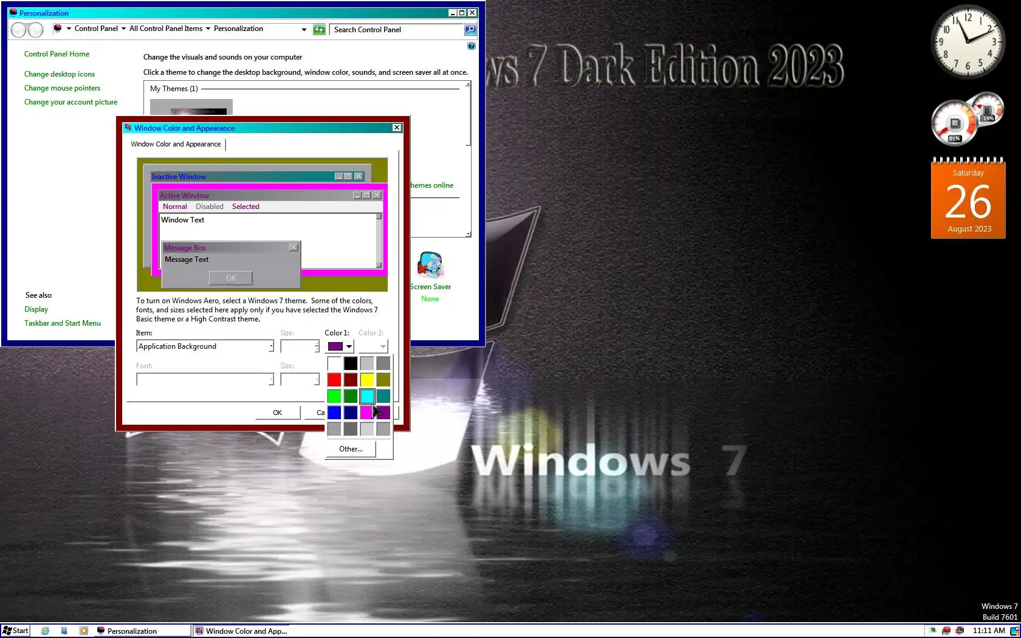
Task: Click the Personalization window title bar icon
Action: click(13, 13)
